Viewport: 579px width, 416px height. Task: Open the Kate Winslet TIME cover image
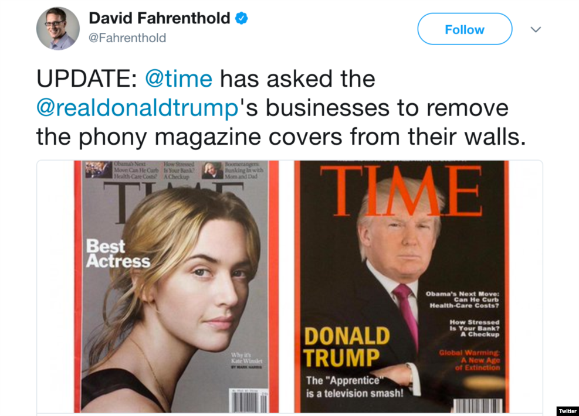176,287
